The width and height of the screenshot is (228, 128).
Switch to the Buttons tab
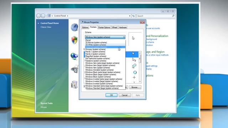(x=85, y=27)
